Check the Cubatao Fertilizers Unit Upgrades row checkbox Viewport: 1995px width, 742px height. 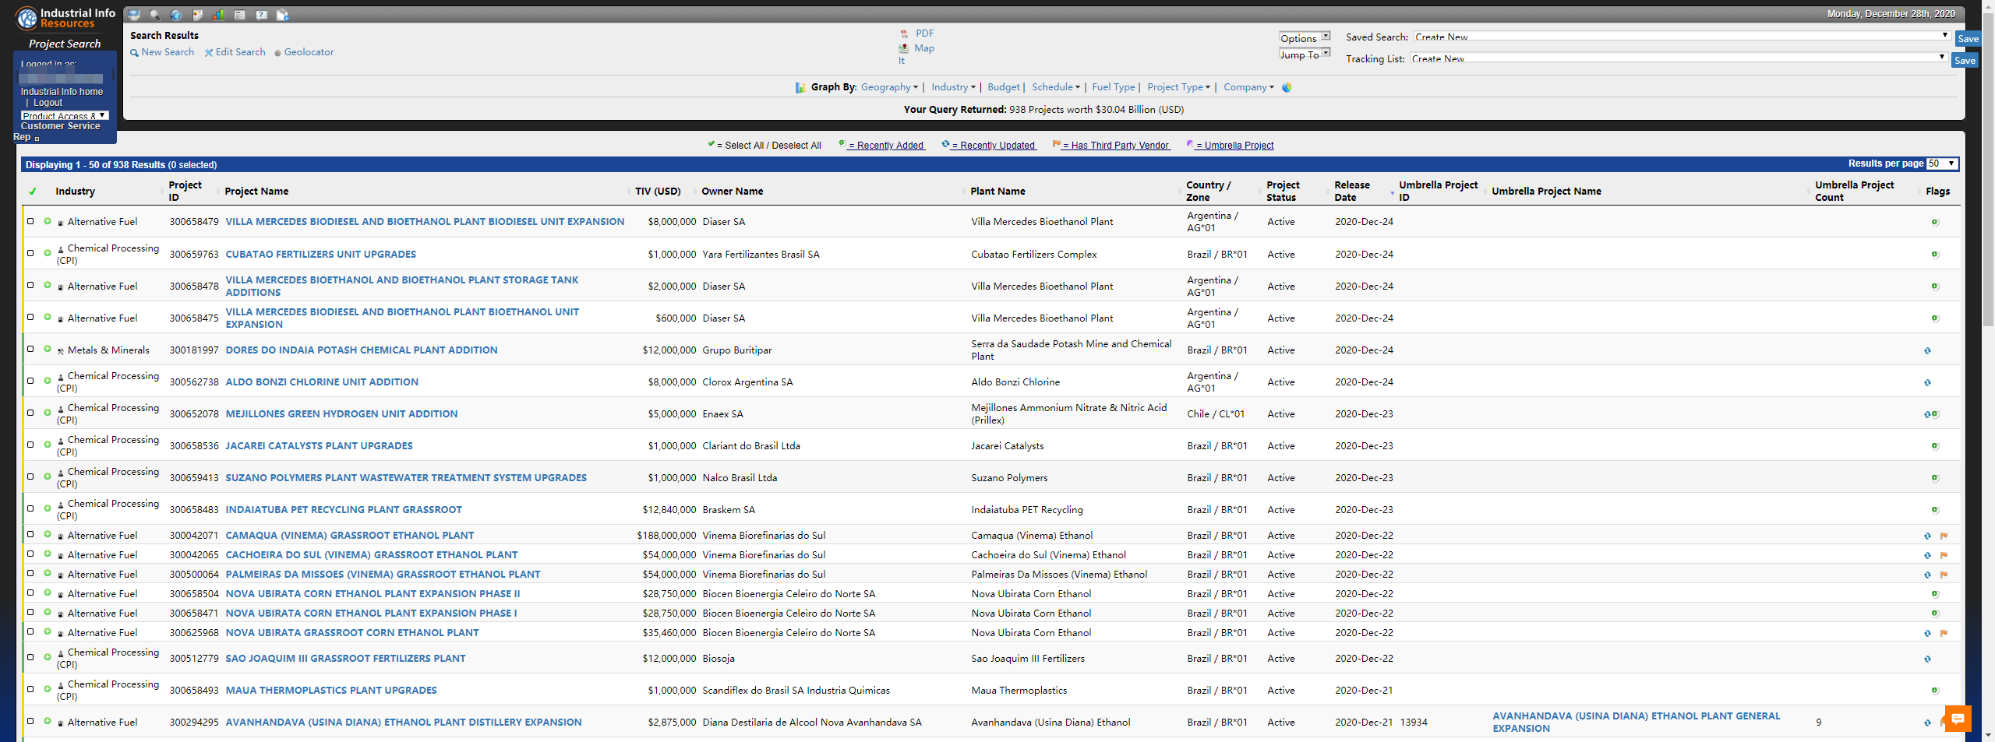coord(30,253)
